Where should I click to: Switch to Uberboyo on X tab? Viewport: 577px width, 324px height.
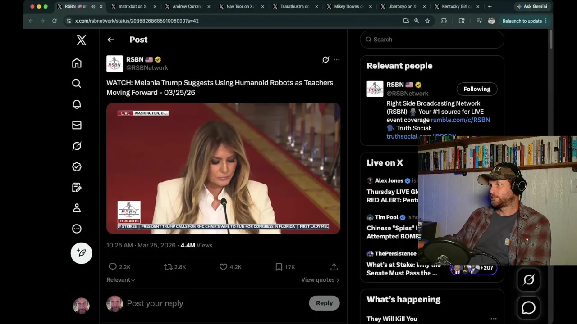click(403, 7)
